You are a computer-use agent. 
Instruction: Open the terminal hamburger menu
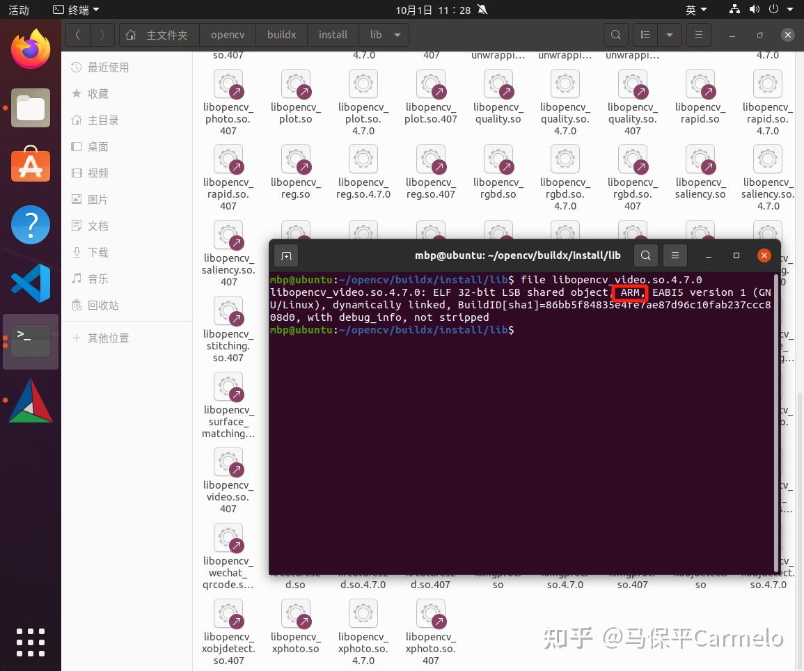click(675, 255)
